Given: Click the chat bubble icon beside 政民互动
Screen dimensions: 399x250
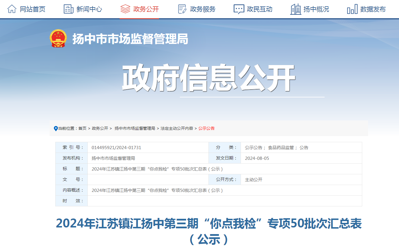Looking at the screenshot, I should [239, 9].
